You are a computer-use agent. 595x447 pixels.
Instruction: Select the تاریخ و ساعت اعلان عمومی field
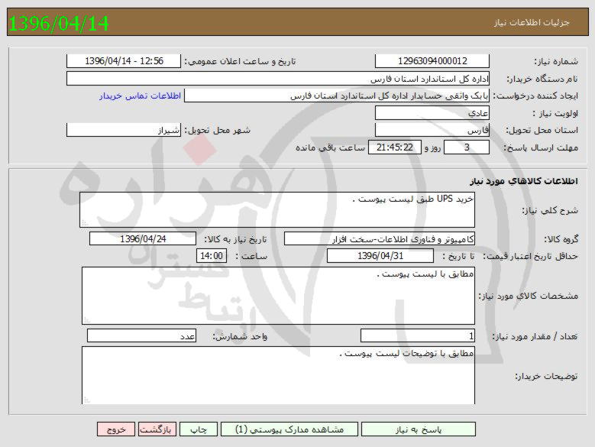pyautogui.click(x=124, y=61)
